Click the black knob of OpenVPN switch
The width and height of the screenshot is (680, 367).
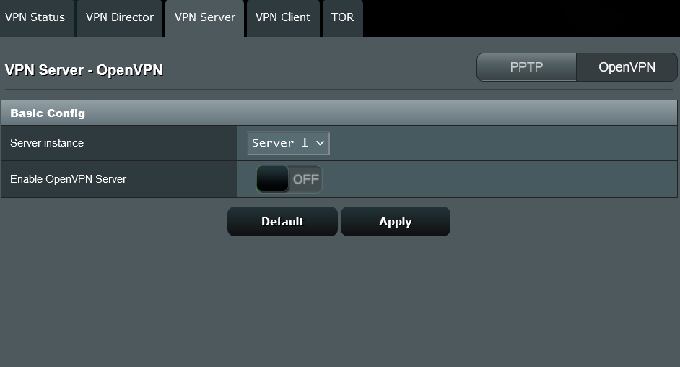click(273, 179)
